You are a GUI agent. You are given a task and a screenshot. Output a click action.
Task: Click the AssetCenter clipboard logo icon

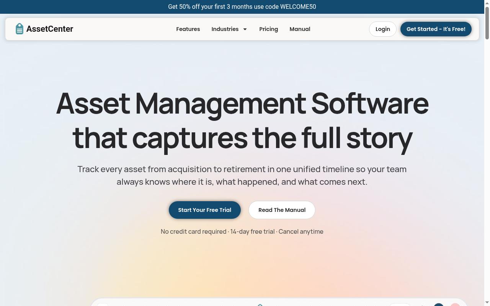point(20,29)
